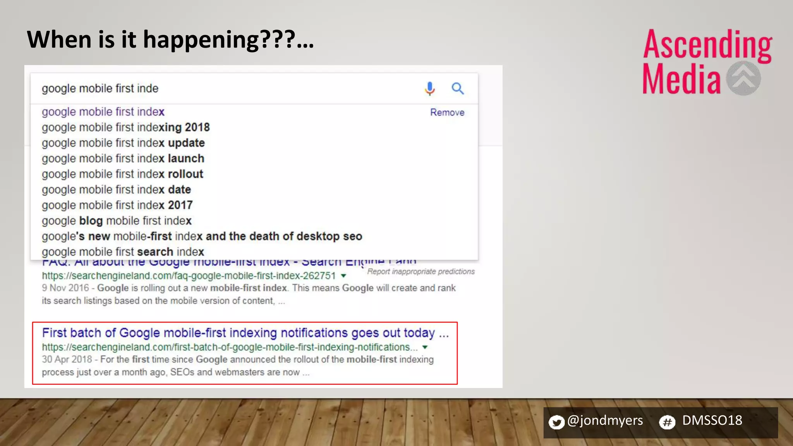Image resolution: width=793 pixels, height=446 pixels.
Task: Expand the dropdown arrow after the faq-google-mobile-first-index URL
Action: click(x=343, y=276)
